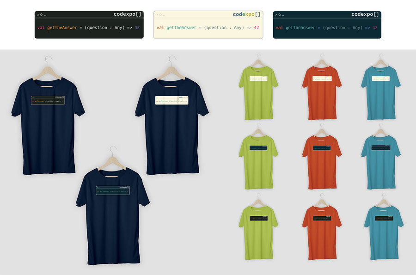The width and height of the screenshot is (416, 275).
Task: Click the codexpo[] logo in the teal banner
Action: click(x=365, y=14)
